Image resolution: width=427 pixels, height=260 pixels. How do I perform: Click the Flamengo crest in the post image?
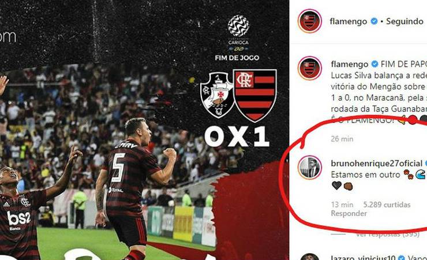pos(255,95)
